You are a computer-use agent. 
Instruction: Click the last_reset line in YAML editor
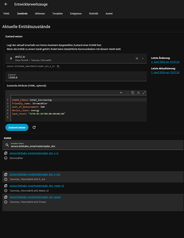pyautogui.click(x=39, y=114)
